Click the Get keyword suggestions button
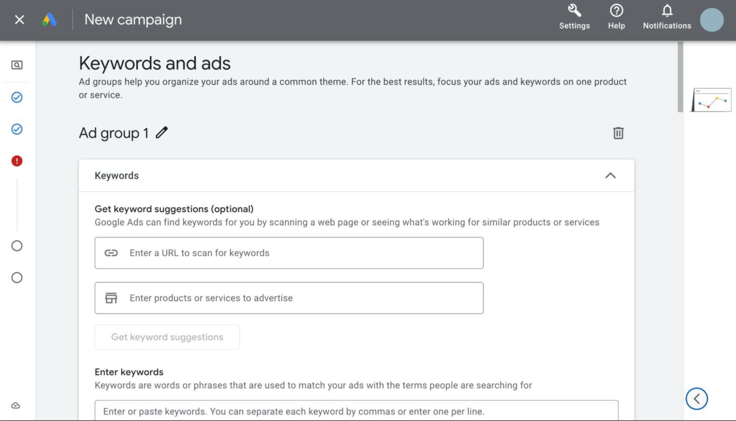The height and width of the screenshot is (421, 736). coord(167,337)
